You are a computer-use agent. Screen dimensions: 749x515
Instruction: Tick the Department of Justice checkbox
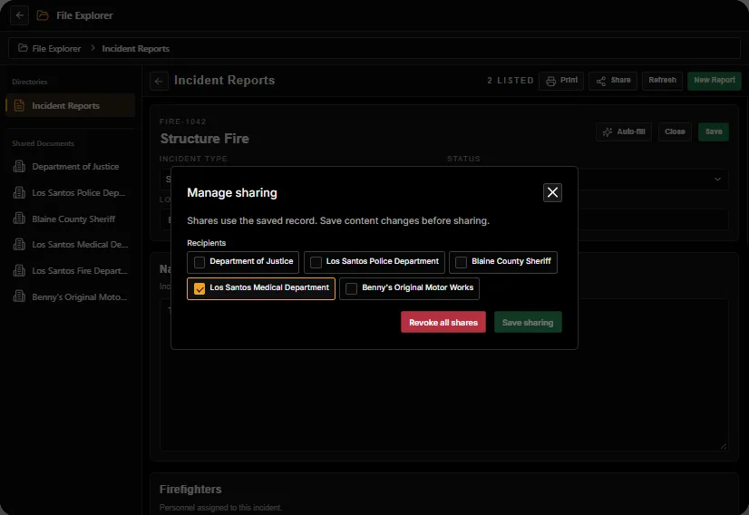(x=199, y=262)
